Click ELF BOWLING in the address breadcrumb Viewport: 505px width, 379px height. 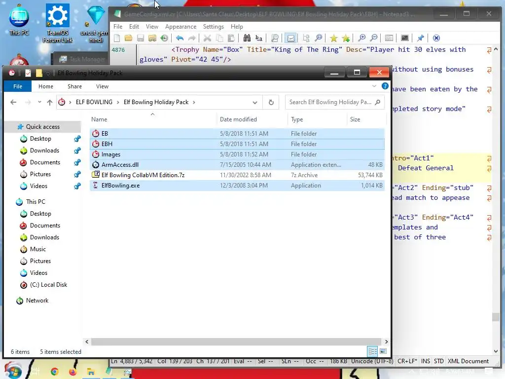coord(94,102)
